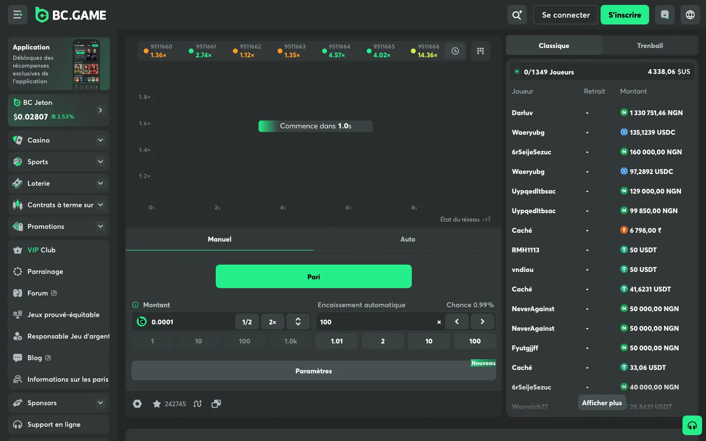Select the Classique tab

[x=554, y=46]
